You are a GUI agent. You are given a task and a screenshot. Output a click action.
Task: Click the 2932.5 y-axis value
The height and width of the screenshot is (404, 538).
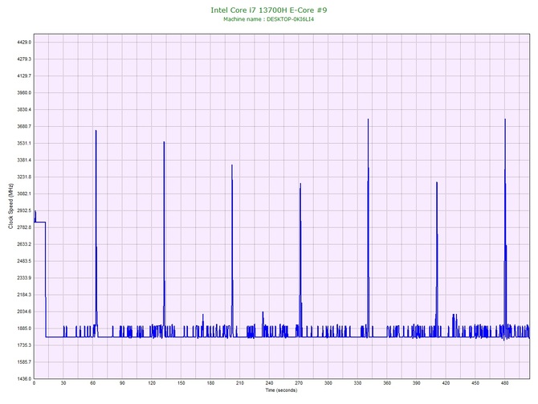click(x=24, y=210)
